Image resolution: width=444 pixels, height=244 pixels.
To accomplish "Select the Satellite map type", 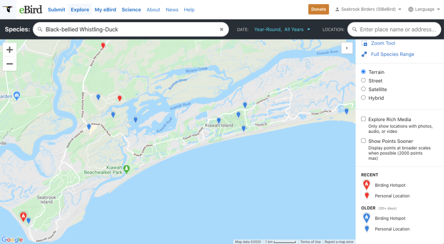I will pyautogui.click(x=363, y=89).
